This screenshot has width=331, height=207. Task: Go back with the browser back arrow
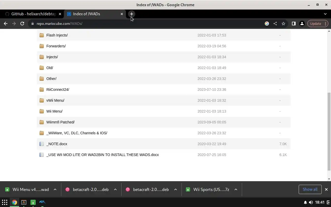(x=6, y=24)
